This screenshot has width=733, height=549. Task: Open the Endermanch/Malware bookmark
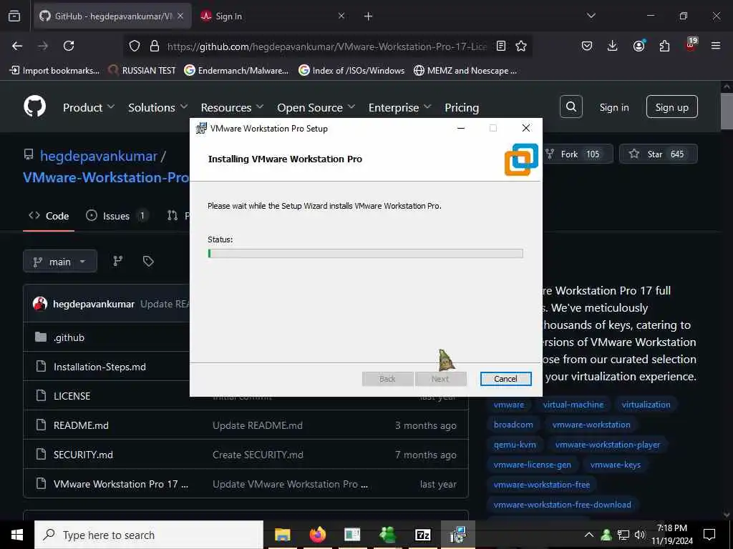click(x=236, y=71)
